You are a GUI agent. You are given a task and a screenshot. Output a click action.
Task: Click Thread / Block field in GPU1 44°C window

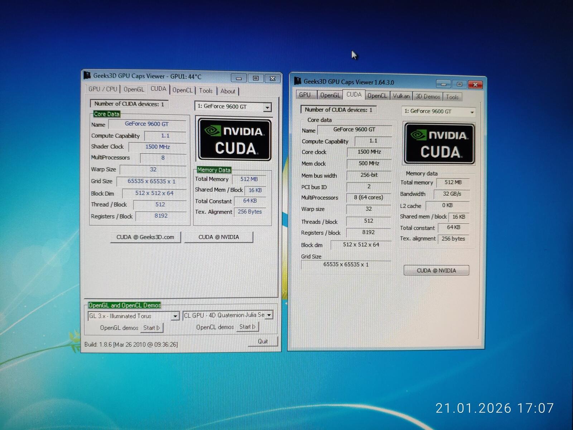tap(160, 205)
